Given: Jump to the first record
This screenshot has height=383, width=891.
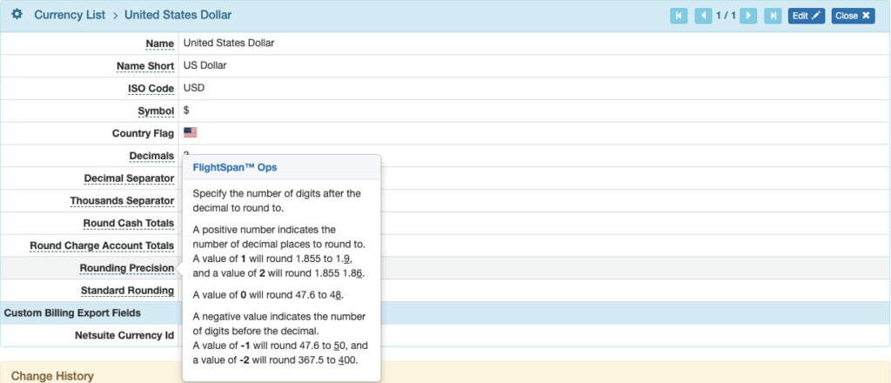Looking at the screenshot, I should point(678,16).
